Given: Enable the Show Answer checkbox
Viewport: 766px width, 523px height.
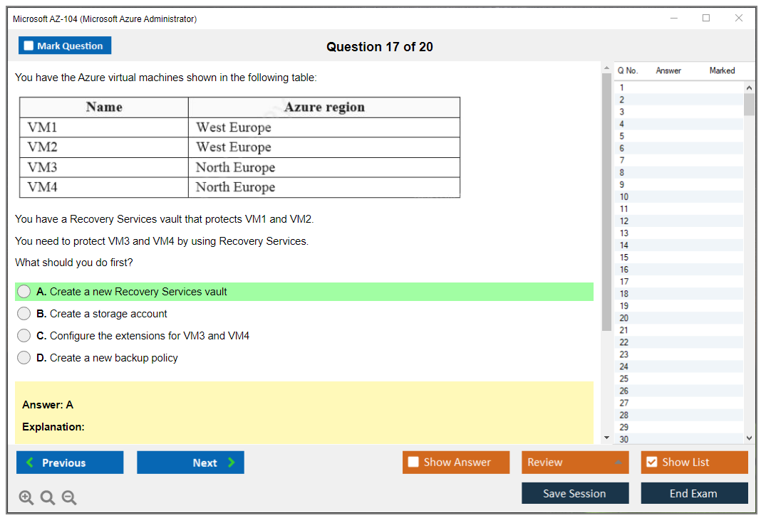Looking at the screenshot, I should coord(413,462).
